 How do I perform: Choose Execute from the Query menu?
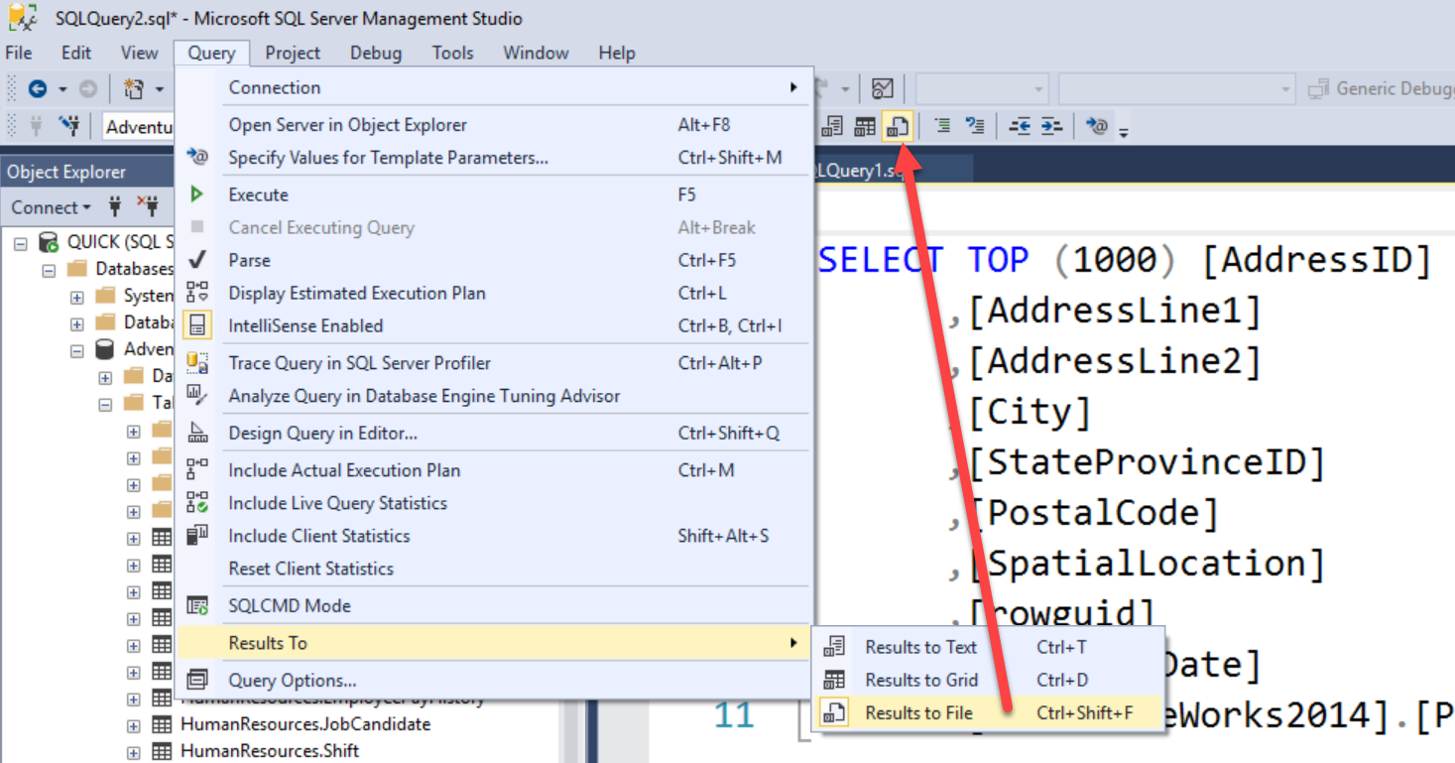coord(259,193)
